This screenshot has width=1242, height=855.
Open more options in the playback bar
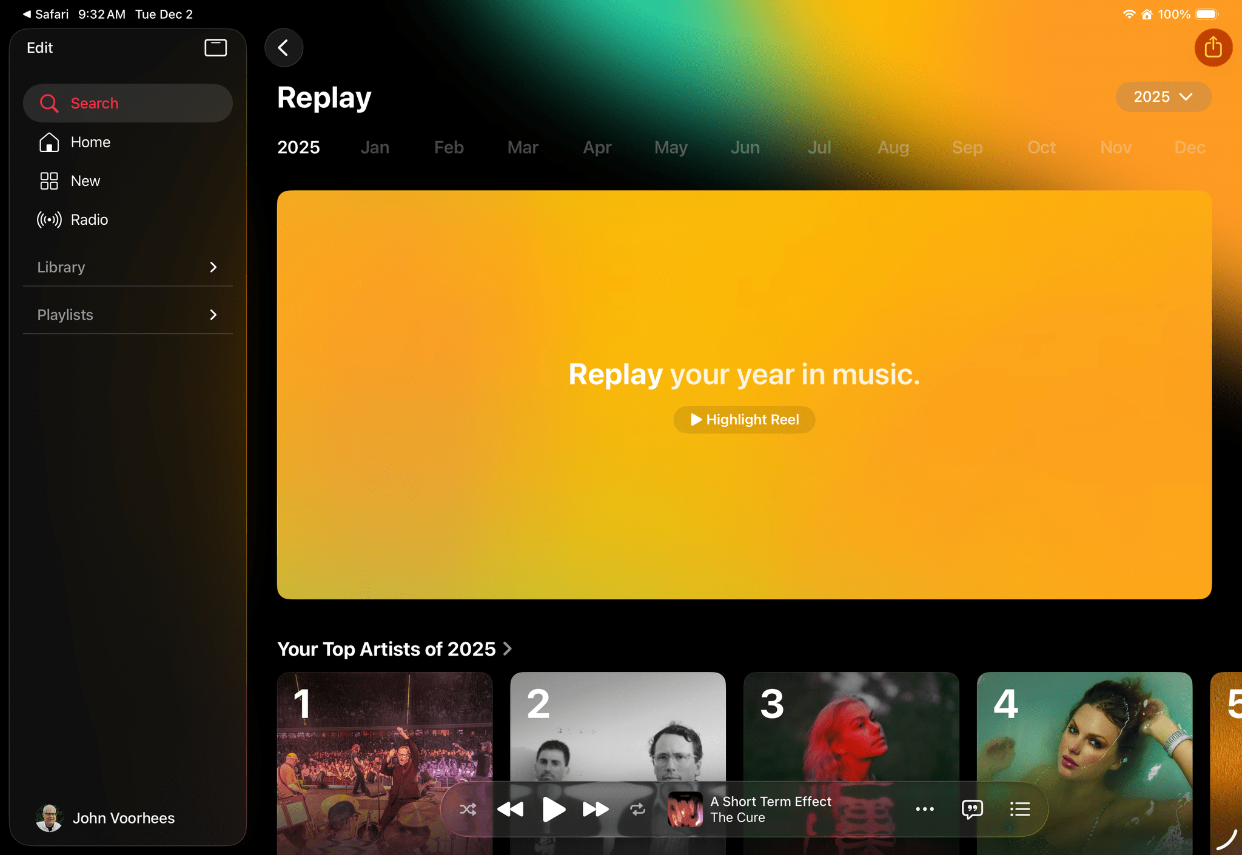924,809
